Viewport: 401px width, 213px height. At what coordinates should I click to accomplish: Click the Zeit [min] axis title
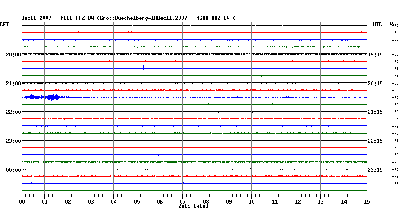193,206
